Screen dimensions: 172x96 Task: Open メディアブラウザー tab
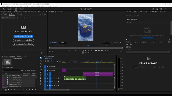pyautogui.click(x=22, y=56)
